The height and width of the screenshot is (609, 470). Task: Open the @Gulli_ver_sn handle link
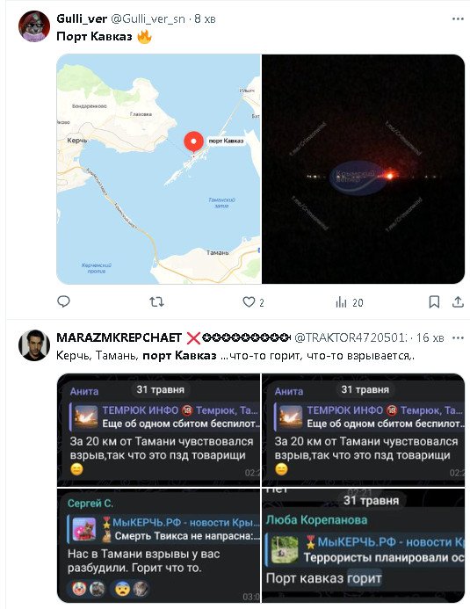tap(148, 18)
